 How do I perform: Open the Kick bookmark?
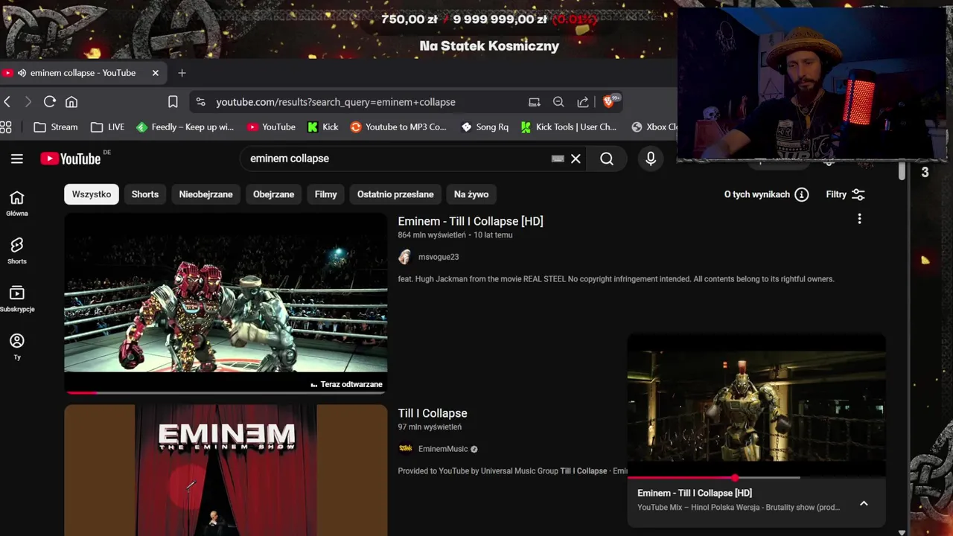tap(323, 127)
